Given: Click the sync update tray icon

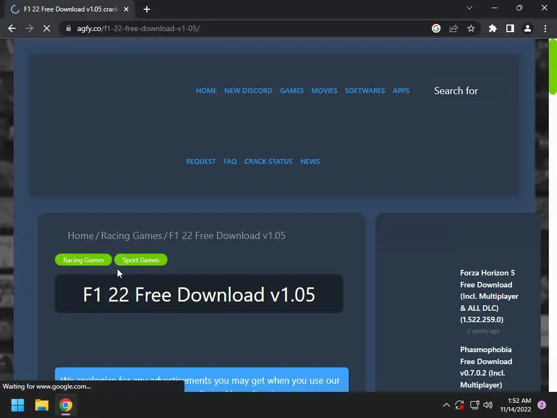Looking at the screenshot, I should tap(460, 405).
